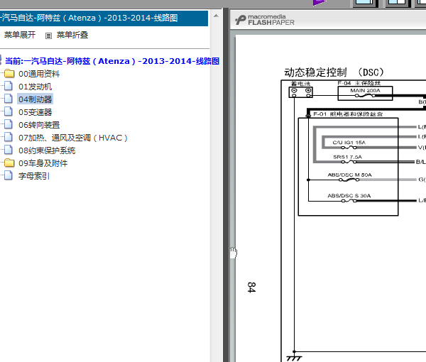This screenshot has height=362, width=426.
Task: Click the SRS1 7.5A fuse label
Action: tap(347, 157)
